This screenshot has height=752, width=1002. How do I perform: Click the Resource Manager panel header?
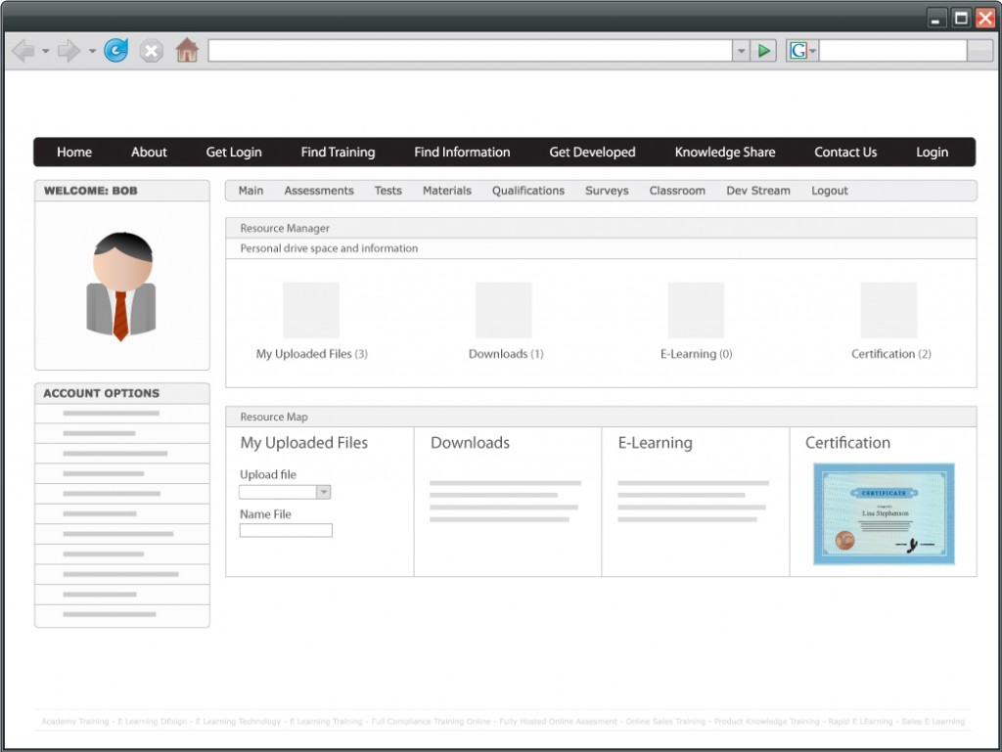[x=601, y=228]
